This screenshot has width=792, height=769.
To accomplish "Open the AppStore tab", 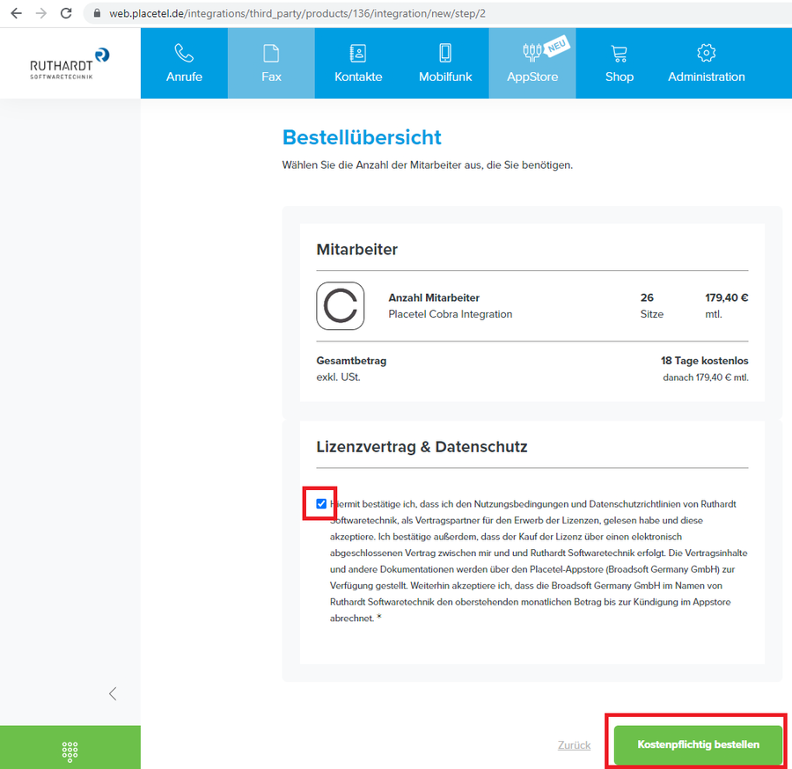I will pos(532,63).
